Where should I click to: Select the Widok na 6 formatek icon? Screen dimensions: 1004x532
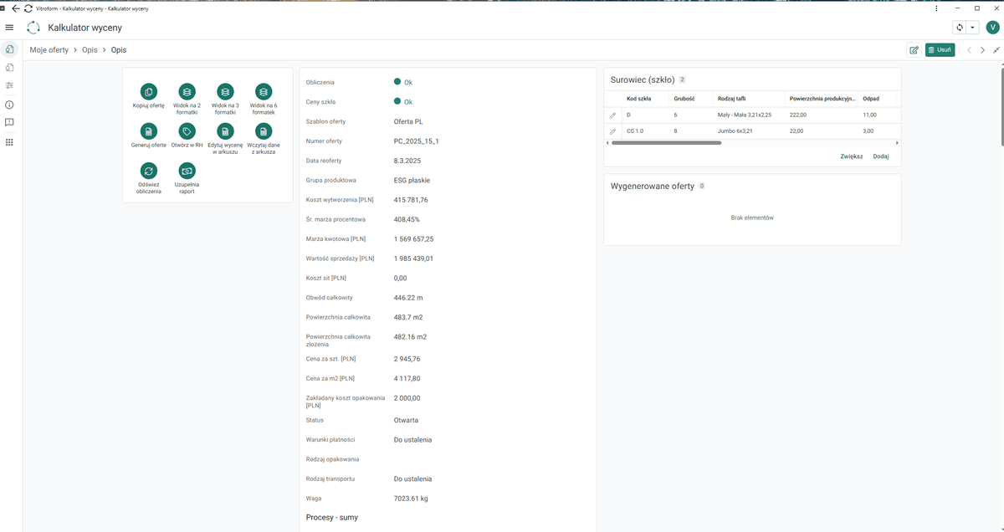click(264, 91)
